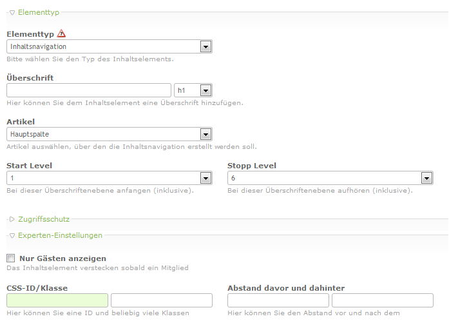Screen dimensions: 449x330
Task: Click the Abstand dahinter input field
Action: click(383, 300)
